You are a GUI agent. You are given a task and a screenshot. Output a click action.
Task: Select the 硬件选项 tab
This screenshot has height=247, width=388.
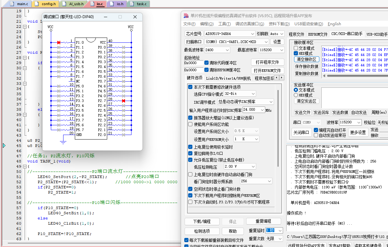pyautogui.click(x=195, y=78)
